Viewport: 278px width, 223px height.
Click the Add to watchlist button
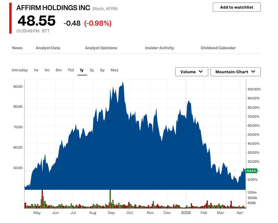237,7
